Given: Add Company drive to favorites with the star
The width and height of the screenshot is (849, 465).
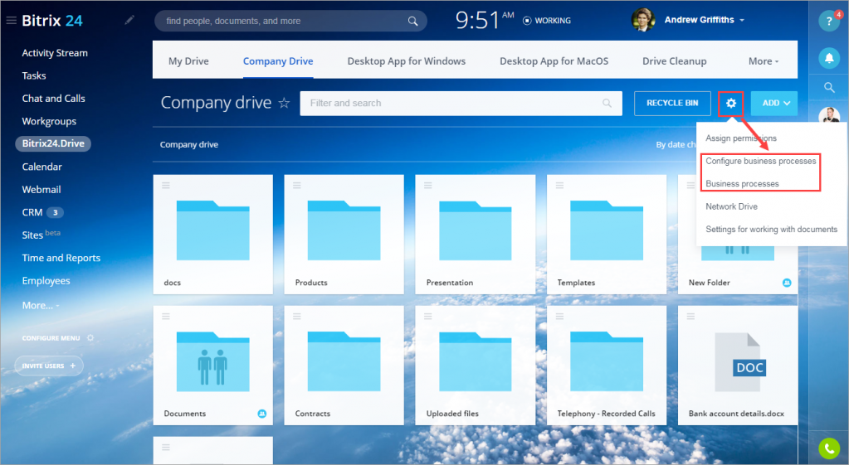Looking at the screenshot, I should pyautogui.click(x=284, y=103).
